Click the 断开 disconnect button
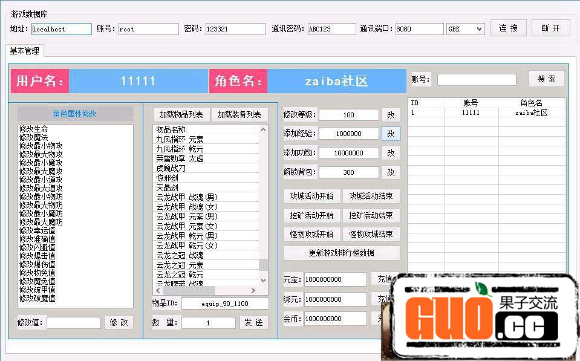Screen dimensions: 580x361 point(550,28)
